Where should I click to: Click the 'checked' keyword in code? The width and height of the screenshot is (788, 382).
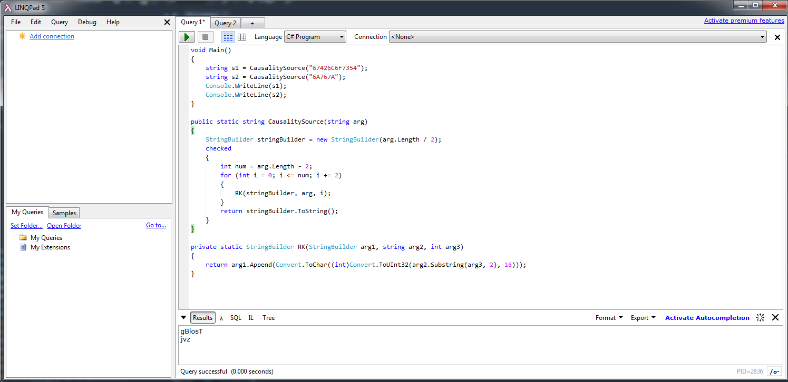[218, 148]
